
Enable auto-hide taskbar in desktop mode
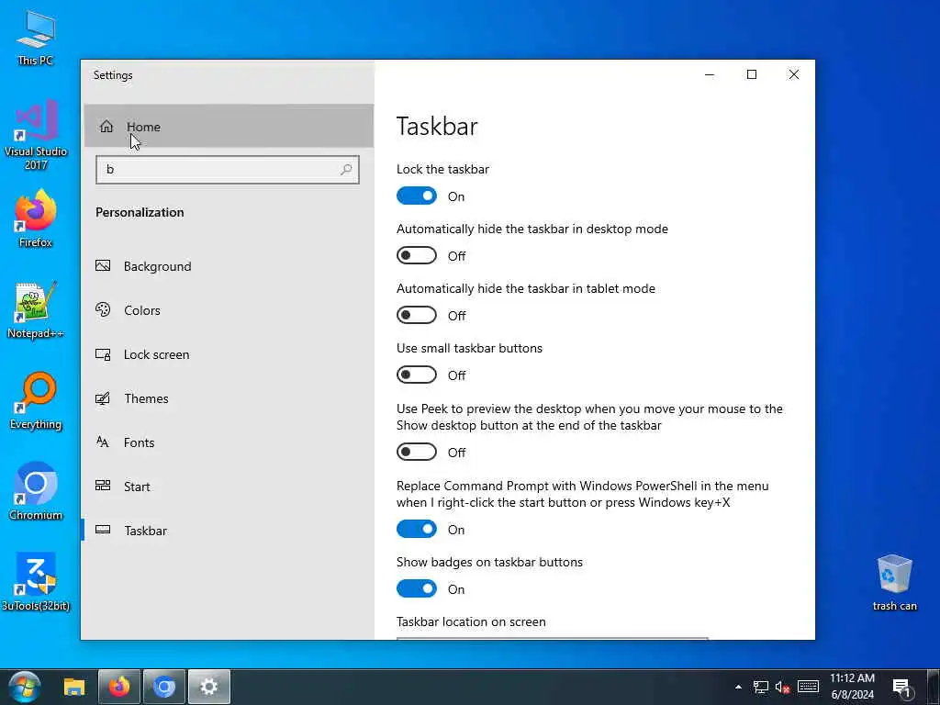pos(417,255)
